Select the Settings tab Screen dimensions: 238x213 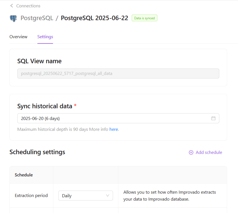[45, 37]
